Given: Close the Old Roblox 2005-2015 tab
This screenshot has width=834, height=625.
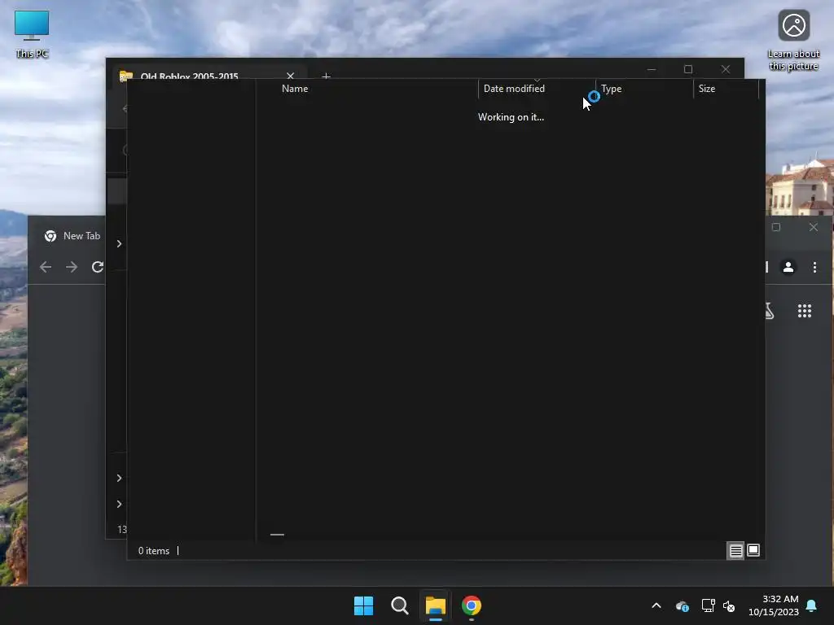Looking at the screenshot, I should coord(291,76).
